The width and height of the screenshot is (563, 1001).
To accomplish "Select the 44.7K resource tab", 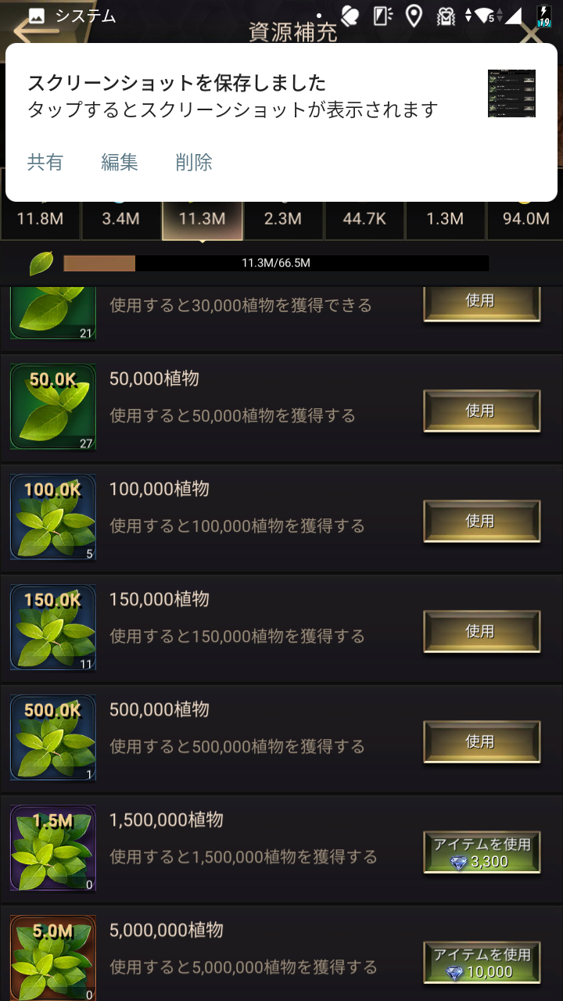I will click(364, 220).
